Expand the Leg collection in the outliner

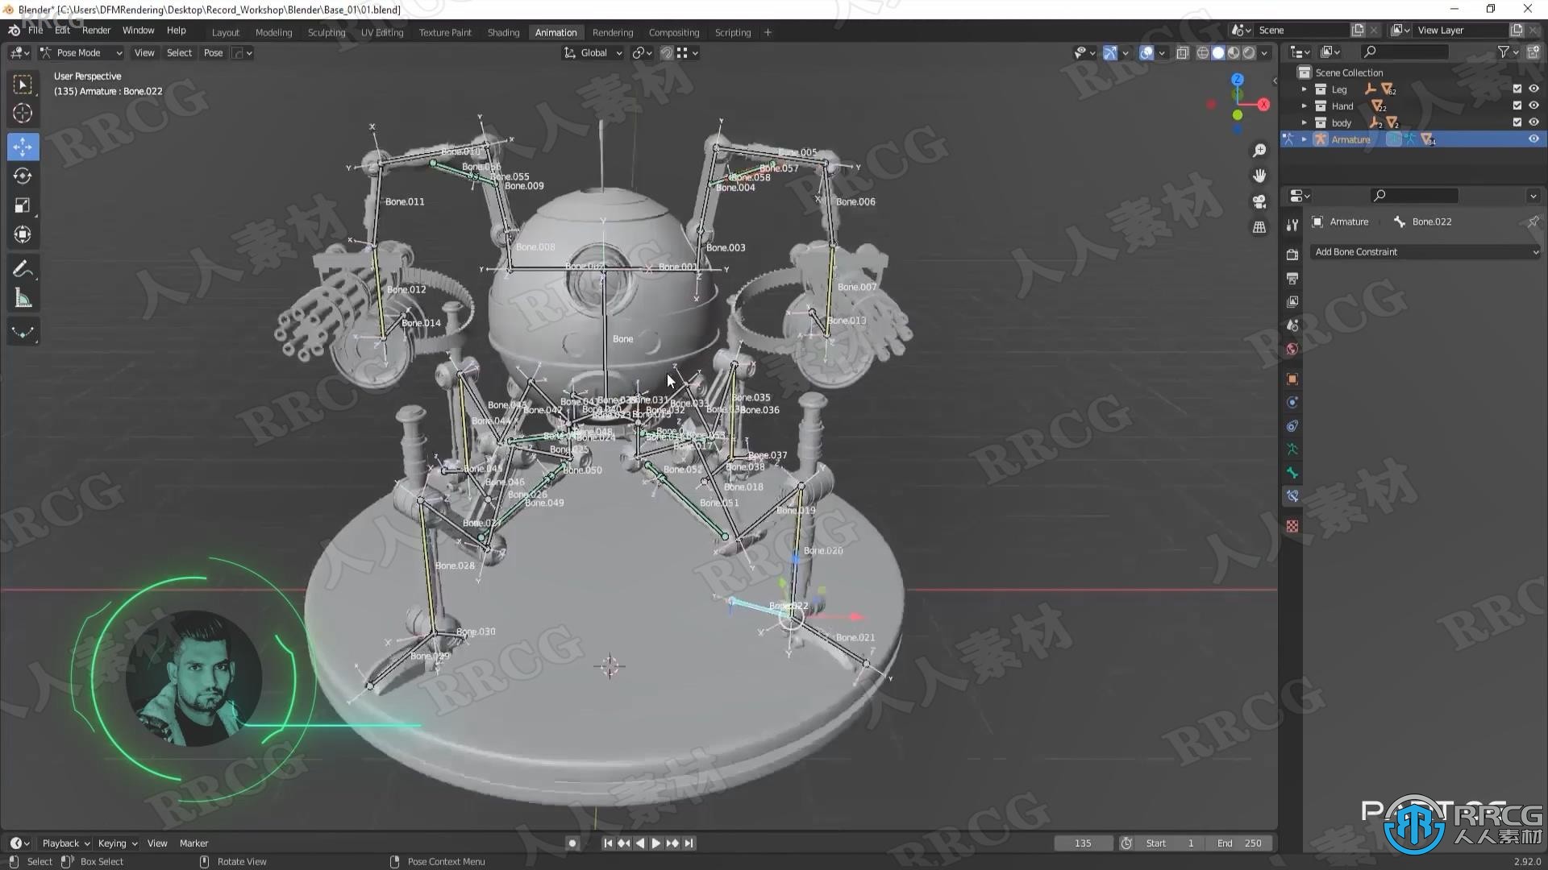pos(1304,89)
